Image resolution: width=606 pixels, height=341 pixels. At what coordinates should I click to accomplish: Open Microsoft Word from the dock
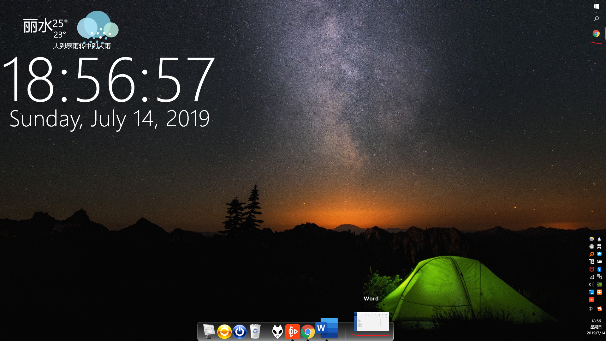327,328
